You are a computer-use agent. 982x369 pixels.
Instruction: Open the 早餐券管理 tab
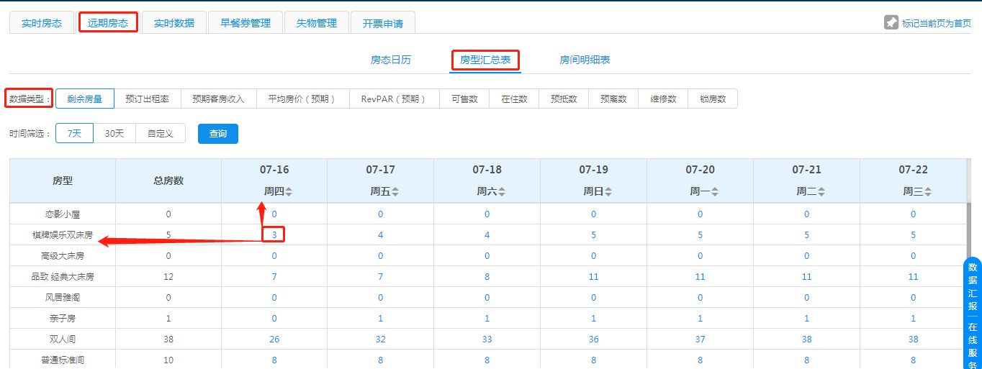point(245,23)
